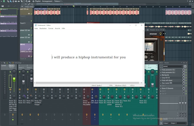This screenshot has width=194, height=126.
Task: Click piano keys icon above the pattern picker
Action: pos(3,6)
